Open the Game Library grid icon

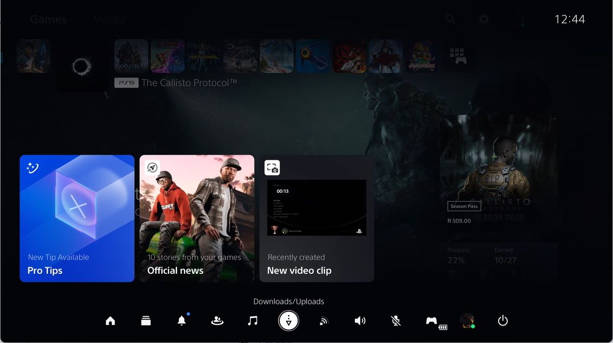point(458,56)
